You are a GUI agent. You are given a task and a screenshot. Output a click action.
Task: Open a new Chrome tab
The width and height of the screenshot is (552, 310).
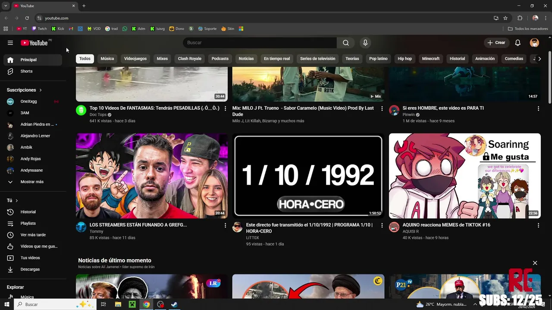point(84,6)
